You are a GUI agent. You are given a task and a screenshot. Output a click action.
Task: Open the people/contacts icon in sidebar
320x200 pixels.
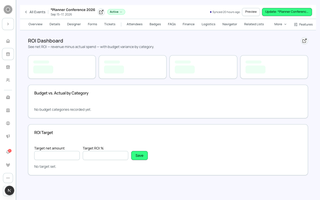(8, 80)
